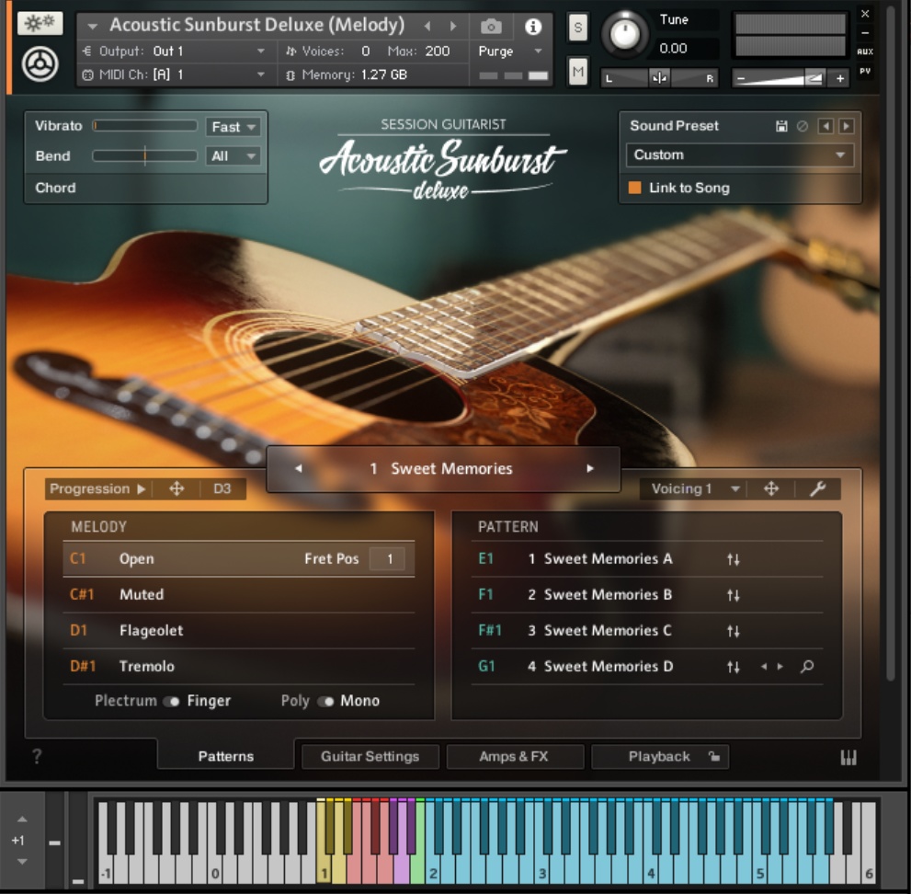Open the Vibrato Fast speed dropdown
Viewport: 911px width, 894px height.
pos(233,127)
